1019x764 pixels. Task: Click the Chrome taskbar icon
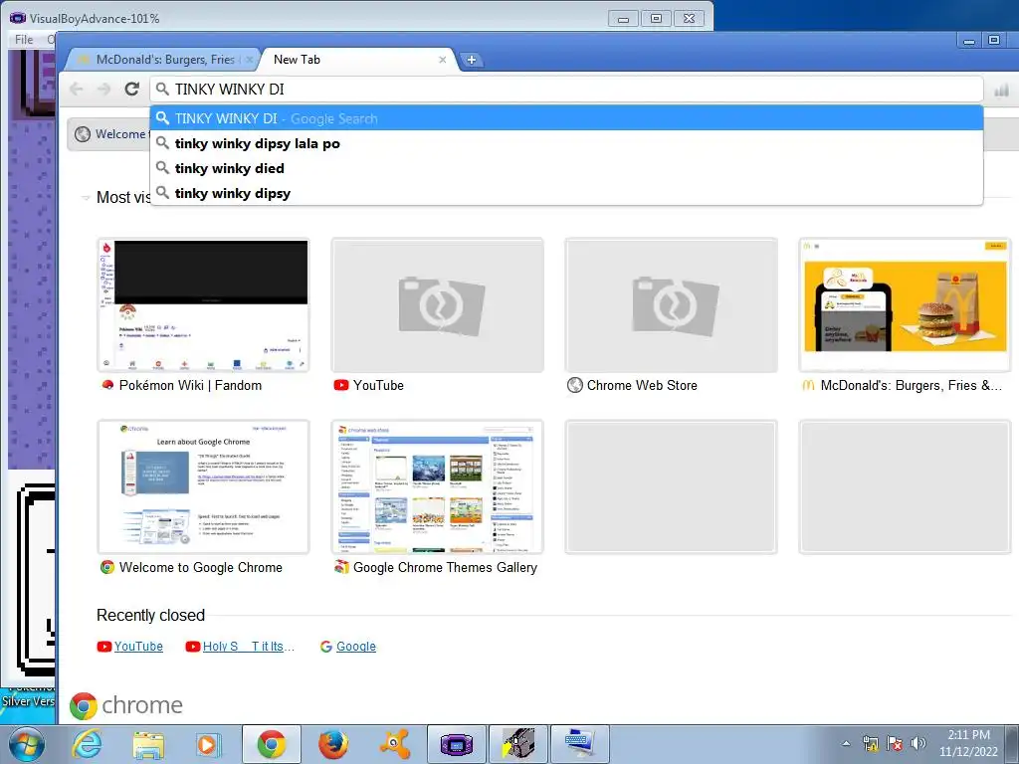tap(272, 744)
